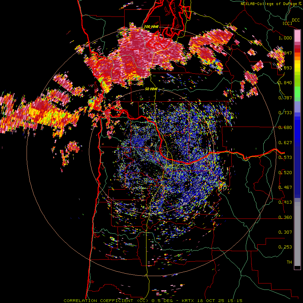Click the 0.893 scale value
Screen dimensions: 303x303
click(x=285, y=68)
